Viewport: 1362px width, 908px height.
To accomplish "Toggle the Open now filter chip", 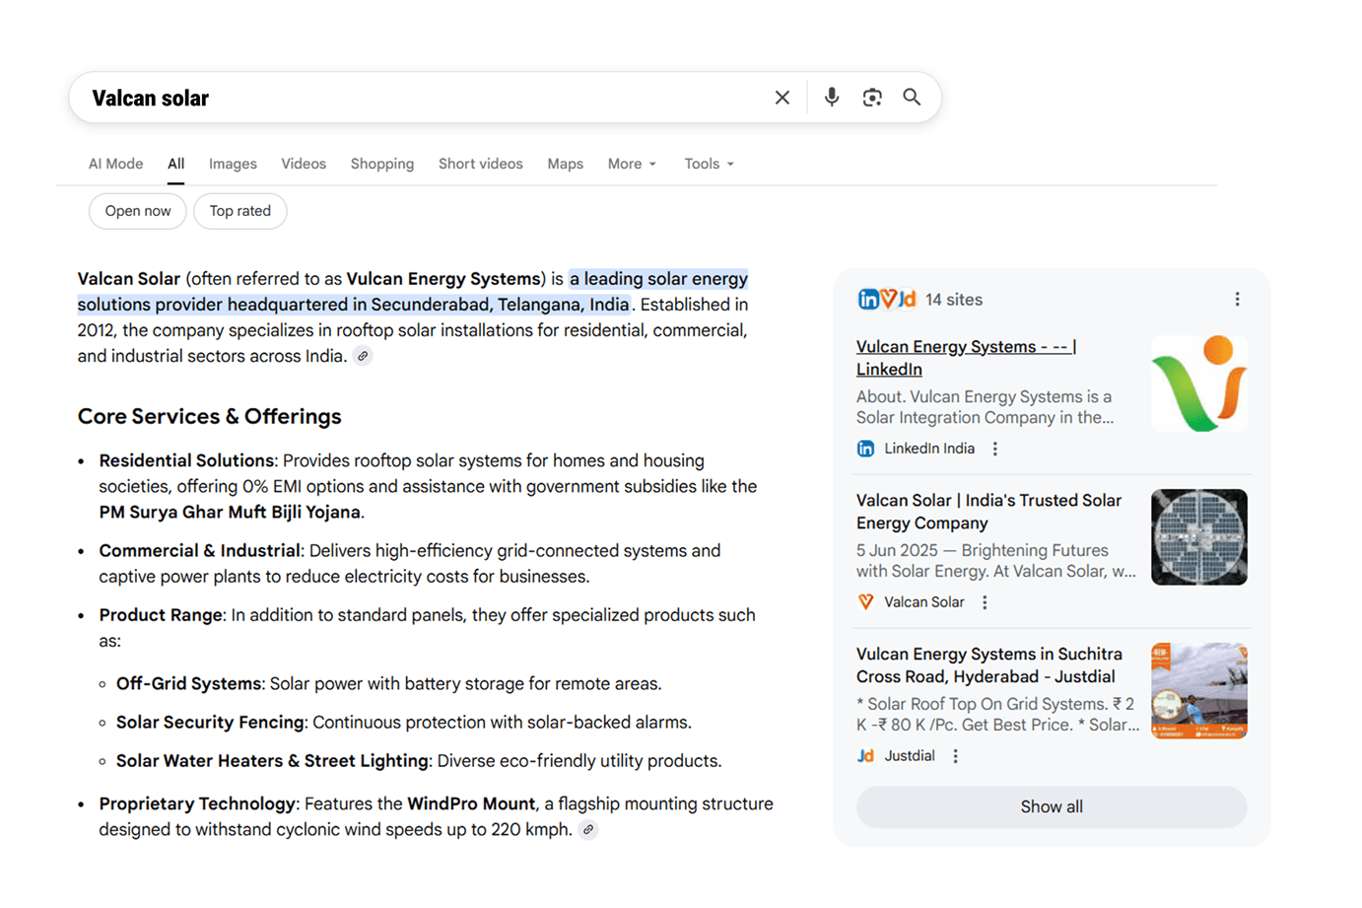I will 137,210.
